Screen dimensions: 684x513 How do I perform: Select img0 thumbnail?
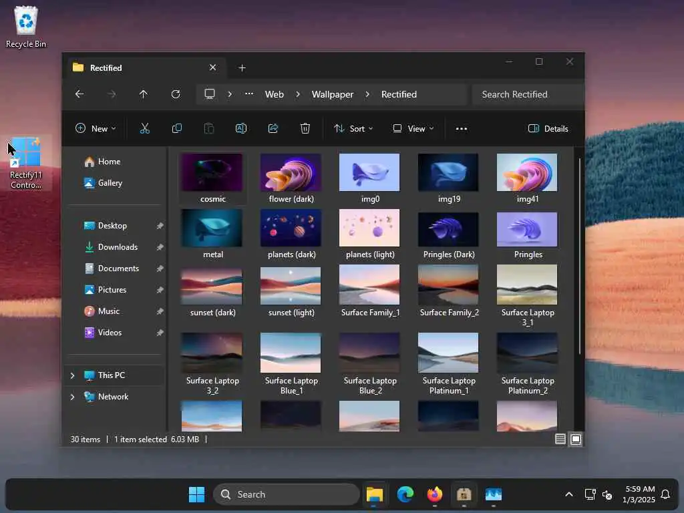(x=369, y=178)
